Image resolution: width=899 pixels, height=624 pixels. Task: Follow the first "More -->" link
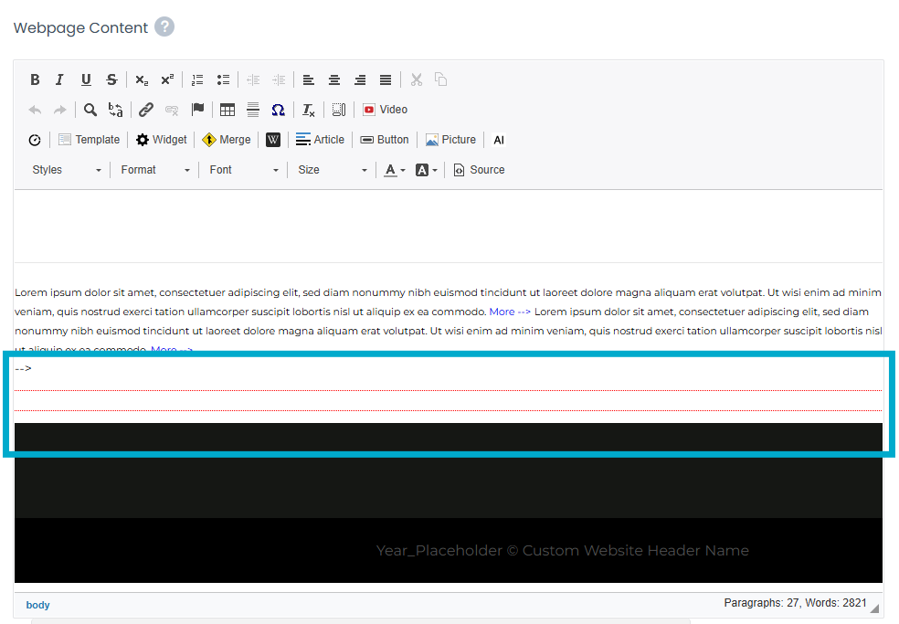pos(510,312)
